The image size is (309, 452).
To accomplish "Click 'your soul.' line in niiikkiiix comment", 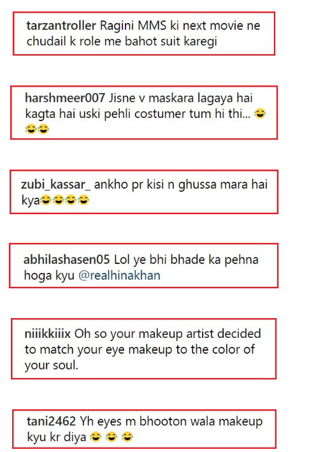I will point(52,365).
